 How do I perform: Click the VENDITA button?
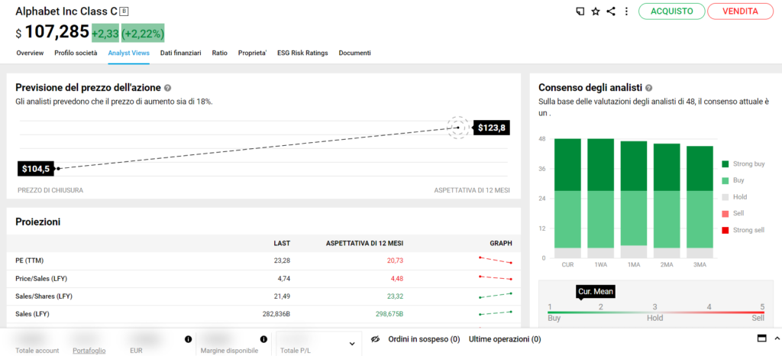pyautogui.click(x=740, y=11)
